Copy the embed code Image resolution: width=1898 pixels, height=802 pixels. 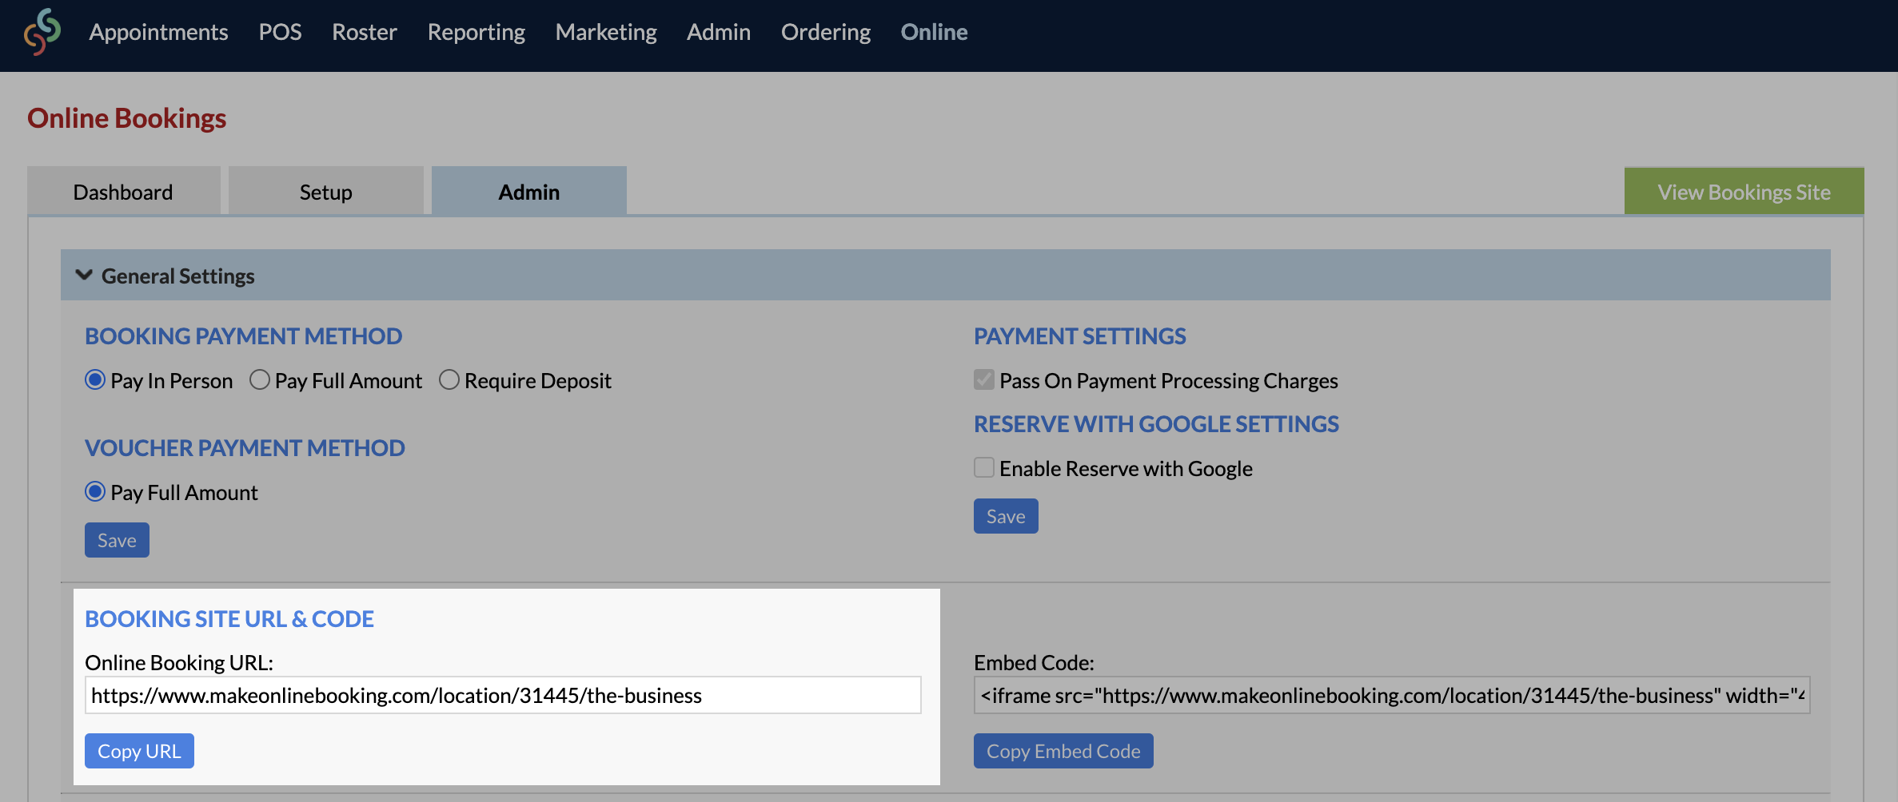1063,751
